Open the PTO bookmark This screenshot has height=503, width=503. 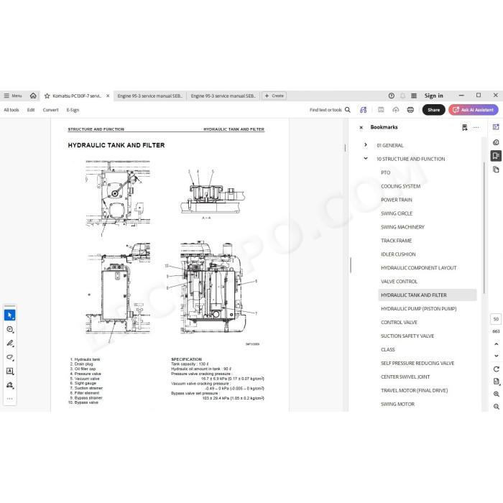[386, 172]
